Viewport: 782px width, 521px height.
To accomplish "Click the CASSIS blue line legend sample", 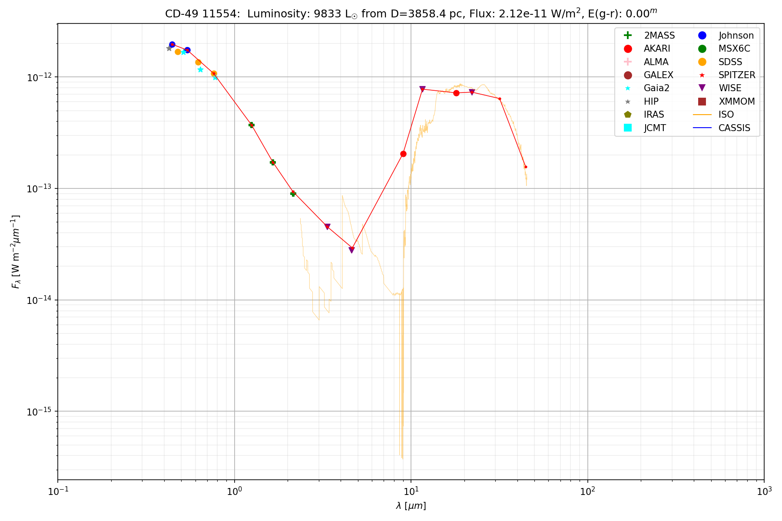I will pos(702,128).
